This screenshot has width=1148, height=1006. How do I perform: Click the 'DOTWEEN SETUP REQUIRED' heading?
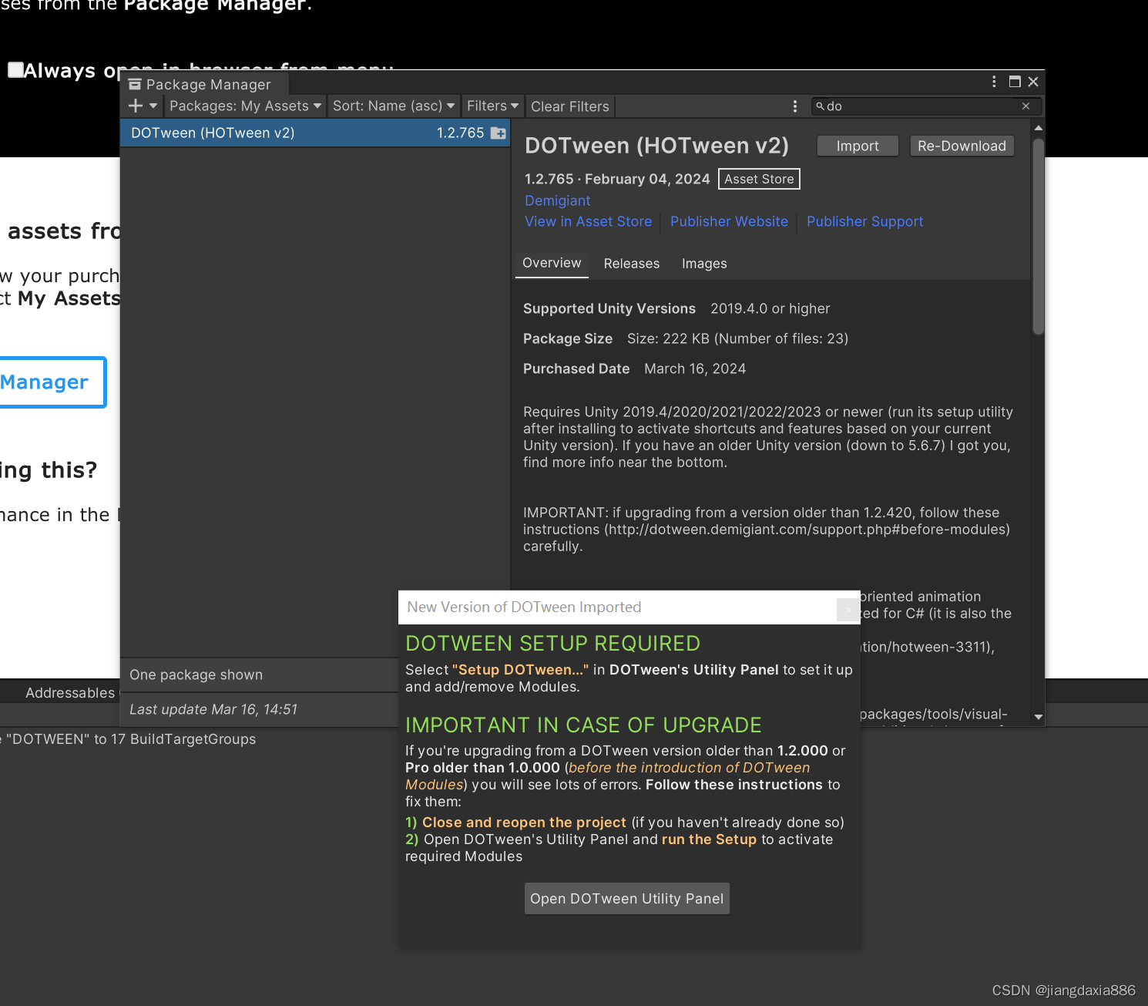[552, 644]
